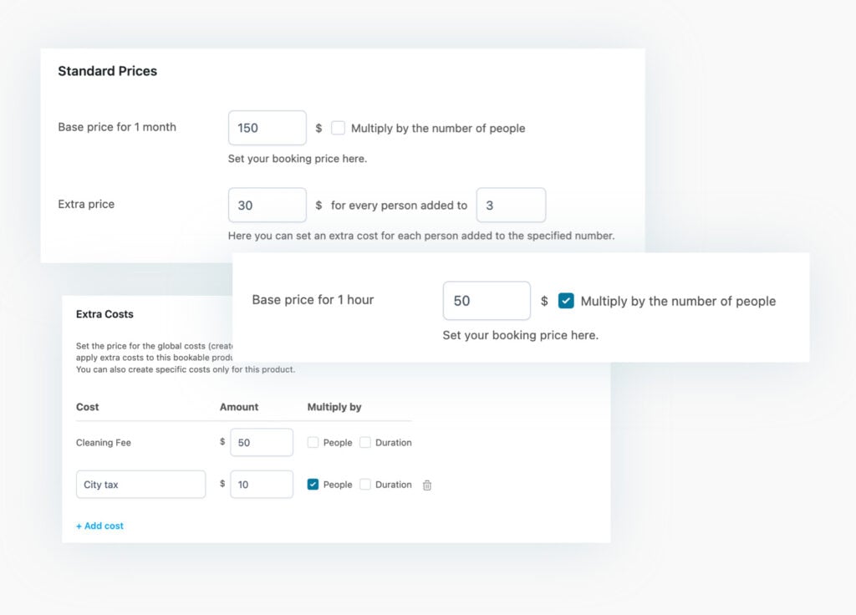Click the Cleaning Fee amount field
Viewport: 856px width, 615px height.
261,443
